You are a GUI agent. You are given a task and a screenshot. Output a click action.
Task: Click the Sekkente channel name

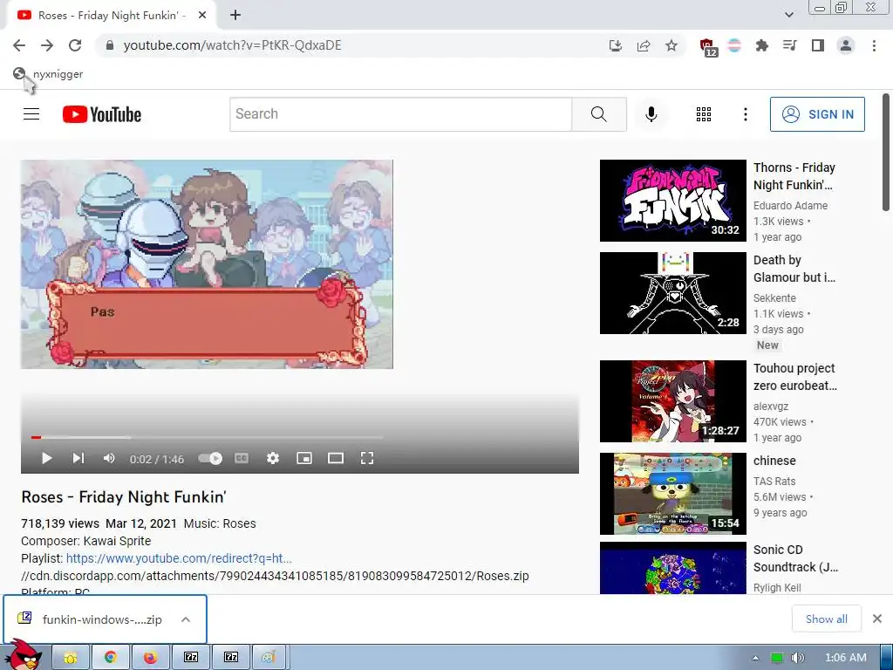pyautogui.click(x=774, y=298)
